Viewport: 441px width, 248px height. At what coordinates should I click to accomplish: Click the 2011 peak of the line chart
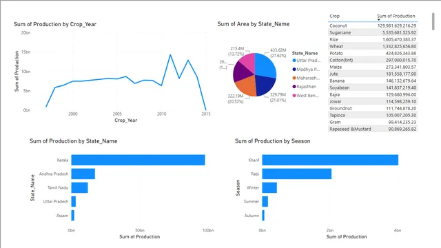(x=170, y=54)
